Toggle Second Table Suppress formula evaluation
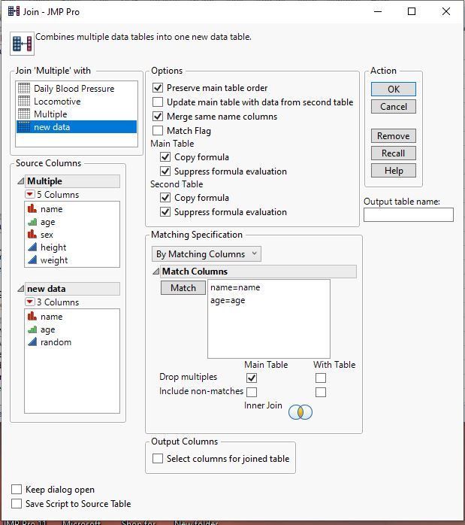Viewport: 465px width, 525px height. [165, 211]
